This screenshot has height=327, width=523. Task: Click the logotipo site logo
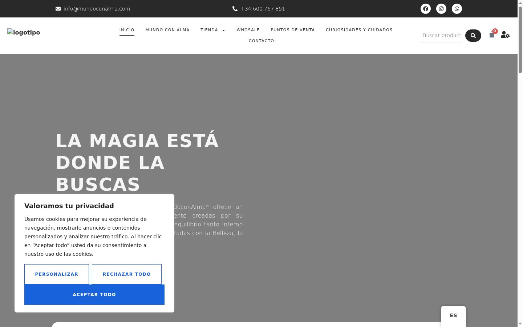[x=24, y=33]
